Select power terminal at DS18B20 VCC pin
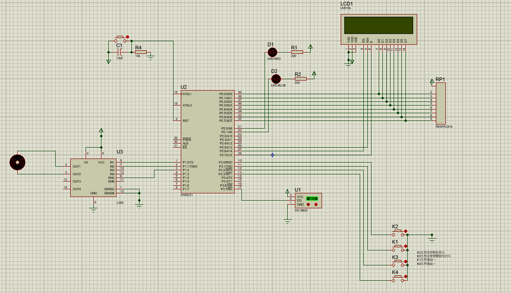Viewport: 511px width, 293px height. click(x=287, y=192)
